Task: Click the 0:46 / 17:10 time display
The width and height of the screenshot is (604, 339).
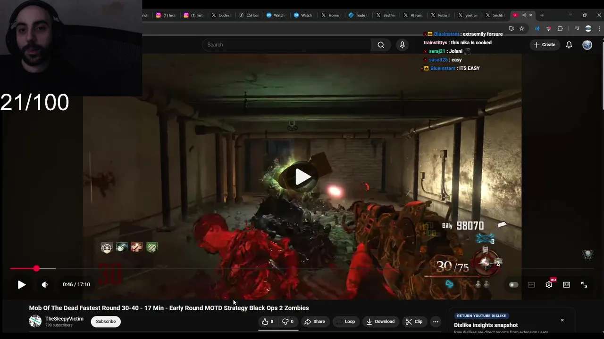Action: tap(76, 284)
